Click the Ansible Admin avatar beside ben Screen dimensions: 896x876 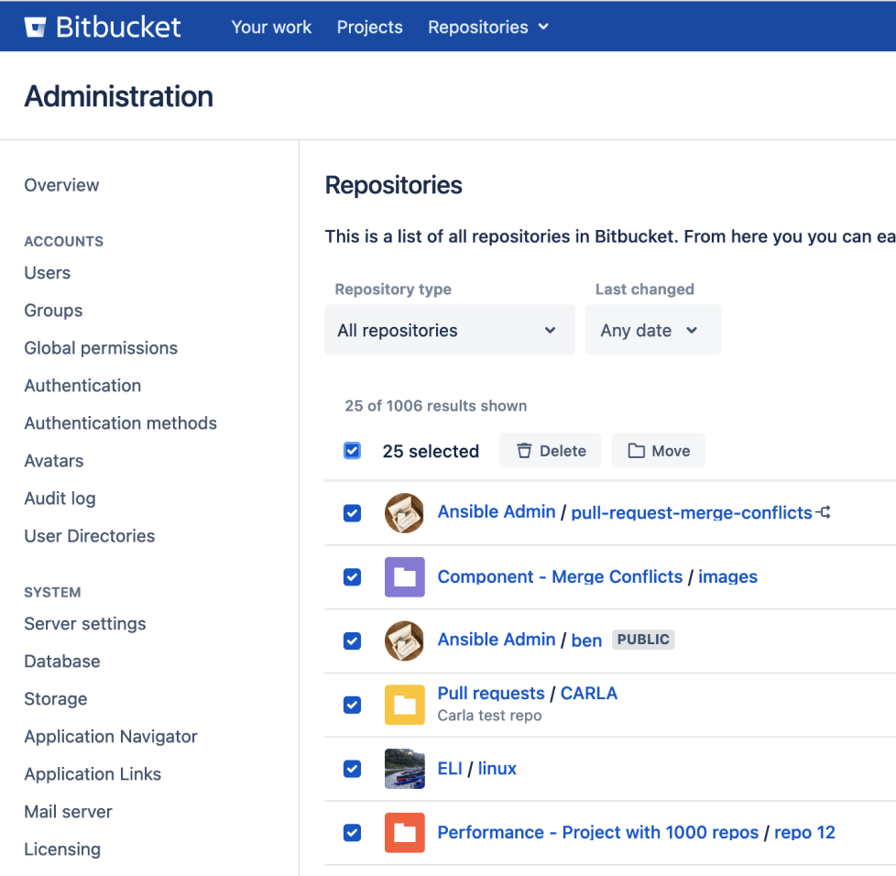pyautogui.click(x=405, y=641)
